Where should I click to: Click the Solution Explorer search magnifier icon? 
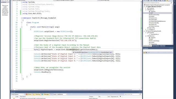171,3
